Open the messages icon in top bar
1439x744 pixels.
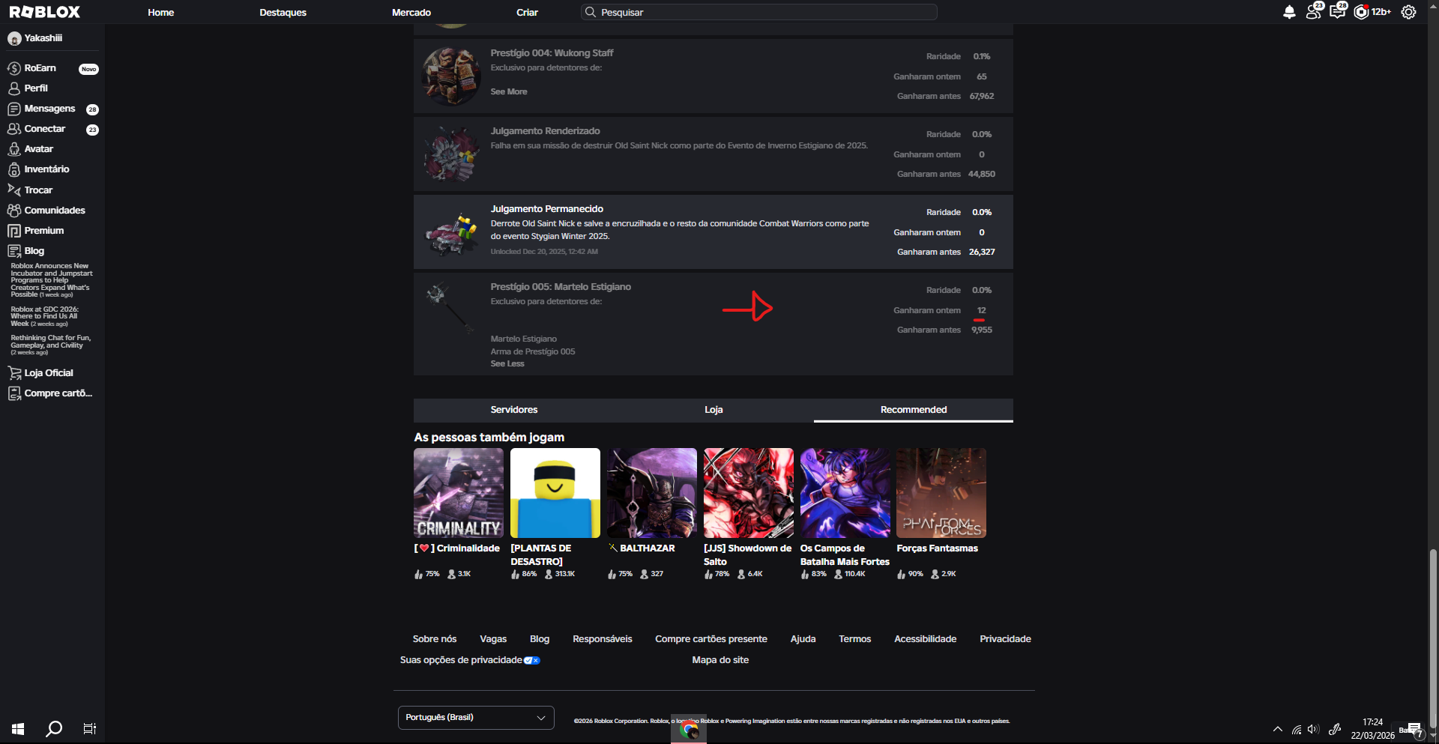1338,12
